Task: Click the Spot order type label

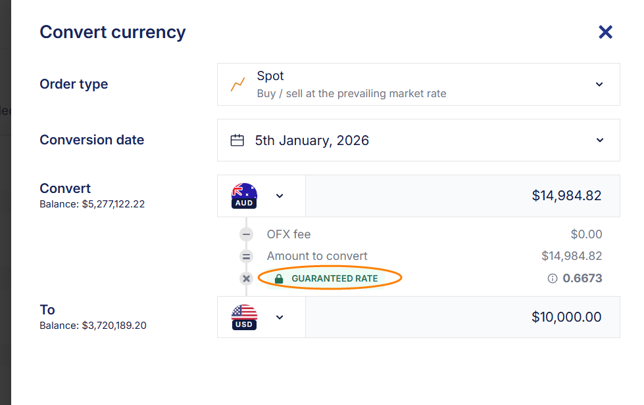Action: click(270, 75)
